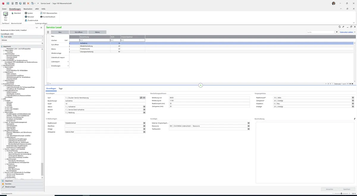The width and height of the screenshot is (357, 196).
Task: Click the Speichern button
Action: coord(347,189)
